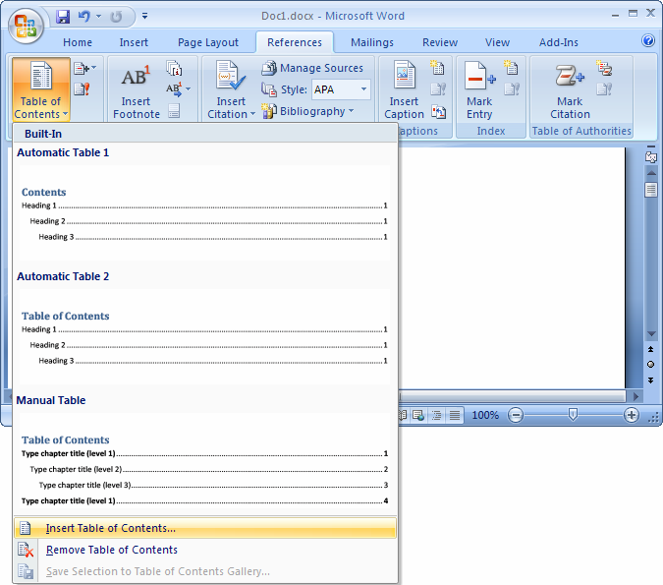Click the Insert Caption button
663x585 pixels.
click(404, 89)
